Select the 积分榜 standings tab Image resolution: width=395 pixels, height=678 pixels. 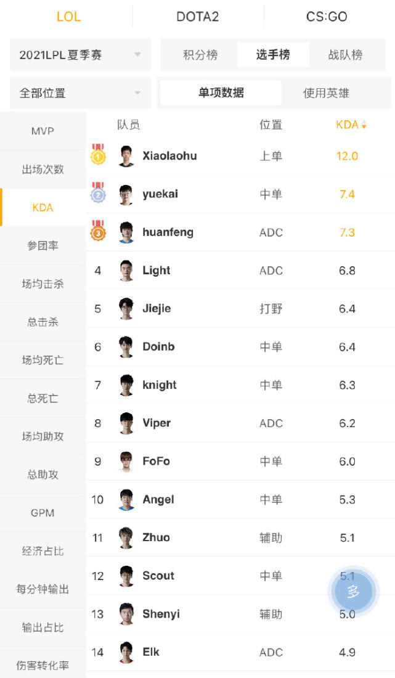coord(200,55)
